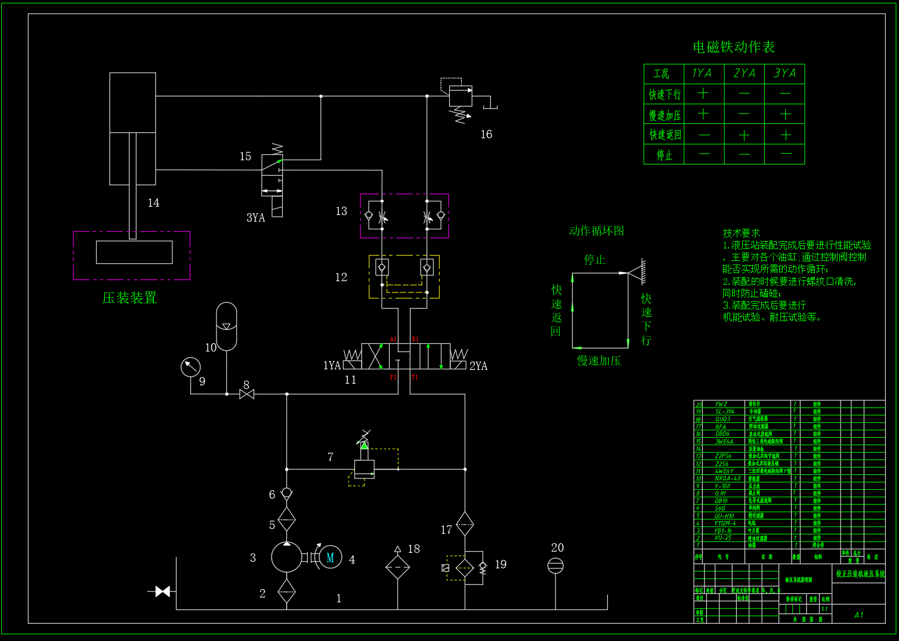Select the throttle valve block numbered 13

(404, 216)
